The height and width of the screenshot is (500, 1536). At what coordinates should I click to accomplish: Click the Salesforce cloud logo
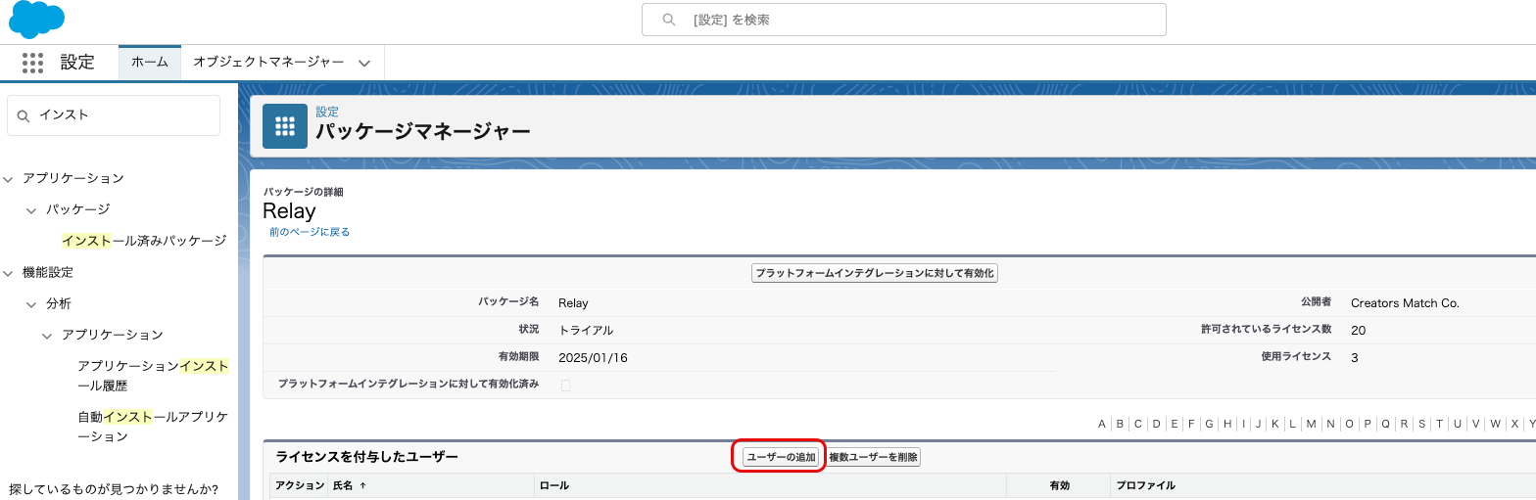[x=36, y=19]
